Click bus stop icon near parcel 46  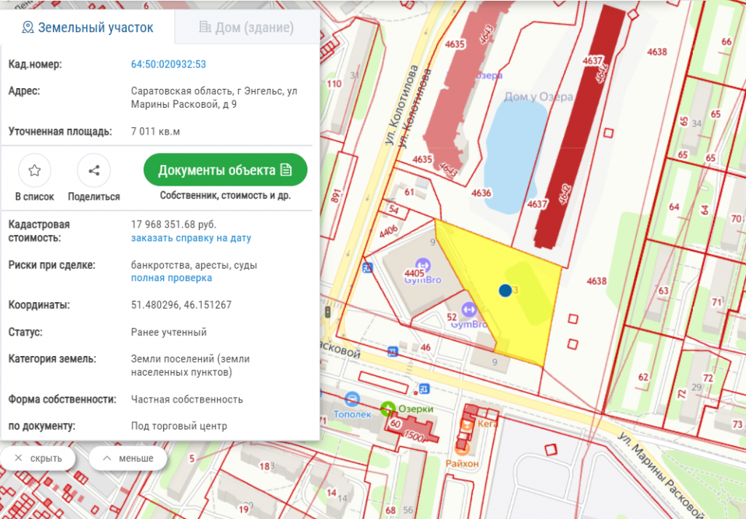(393, 352)
